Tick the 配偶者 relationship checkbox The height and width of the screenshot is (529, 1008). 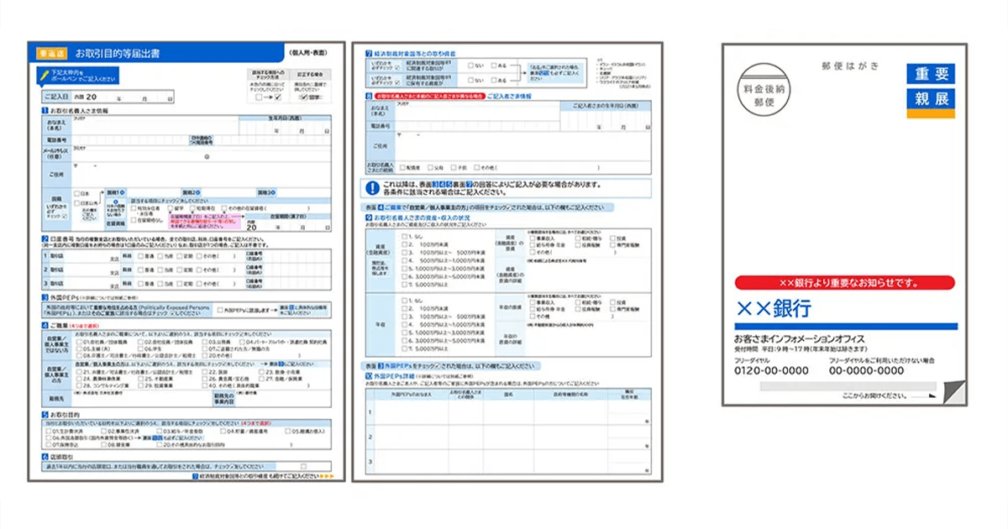(x=404, y=167)
